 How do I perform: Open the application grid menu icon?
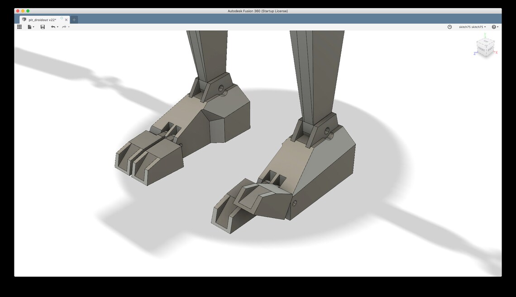[x=19, y=27]
